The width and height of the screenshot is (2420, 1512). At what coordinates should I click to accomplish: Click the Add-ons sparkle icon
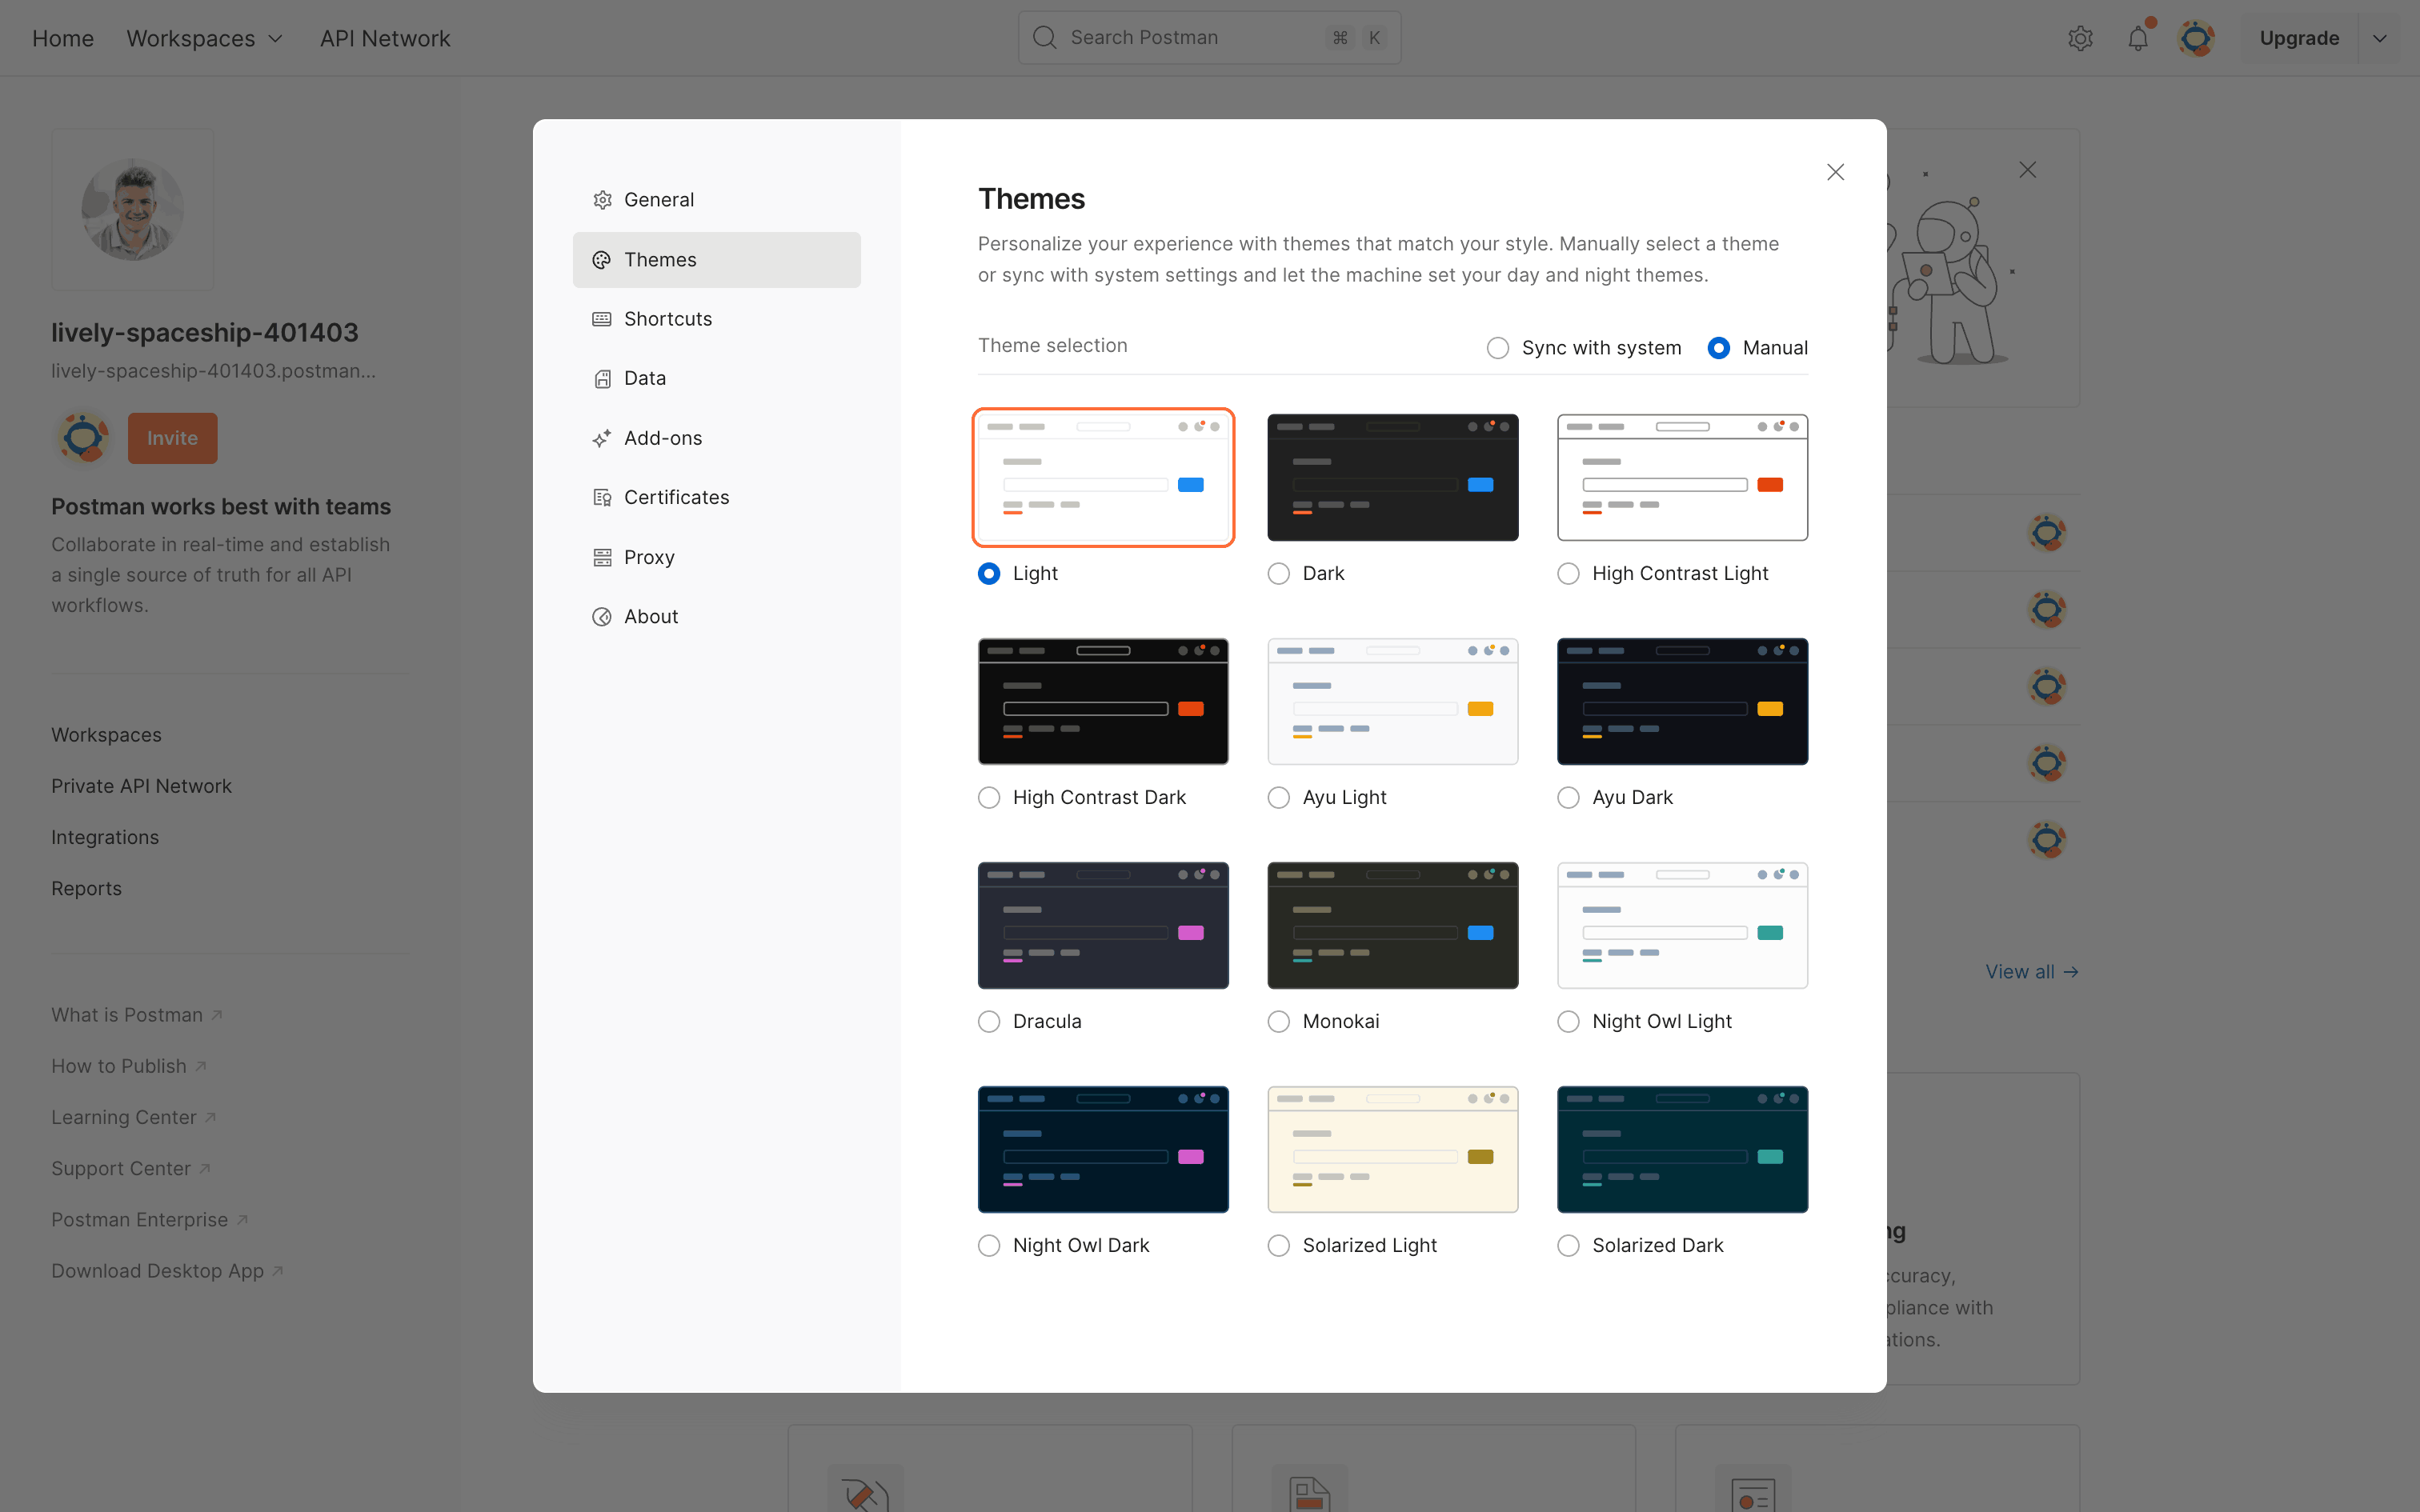602,438
